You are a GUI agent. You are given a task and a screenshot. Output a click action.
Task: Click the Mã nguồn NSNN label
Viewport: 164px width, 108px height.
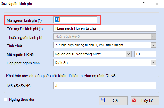[20, 55]
